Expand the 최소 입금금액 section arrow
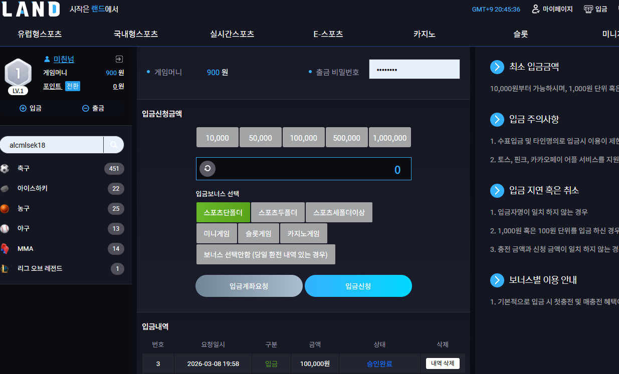619x374 pixels. [497, 67]
